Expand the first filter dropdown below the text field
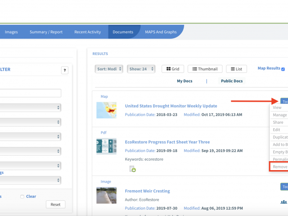The height and width of the screenshot is (216, 288). (31, 108)
